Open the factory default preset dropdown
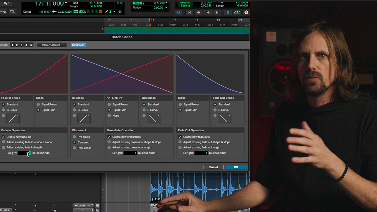The width and height of the screenshot is (377, 212). click(52, 45)
